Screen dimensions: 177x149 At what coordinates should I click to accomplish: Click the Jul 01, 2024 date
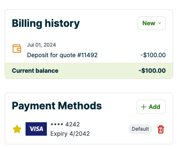[x=41, y=45]
